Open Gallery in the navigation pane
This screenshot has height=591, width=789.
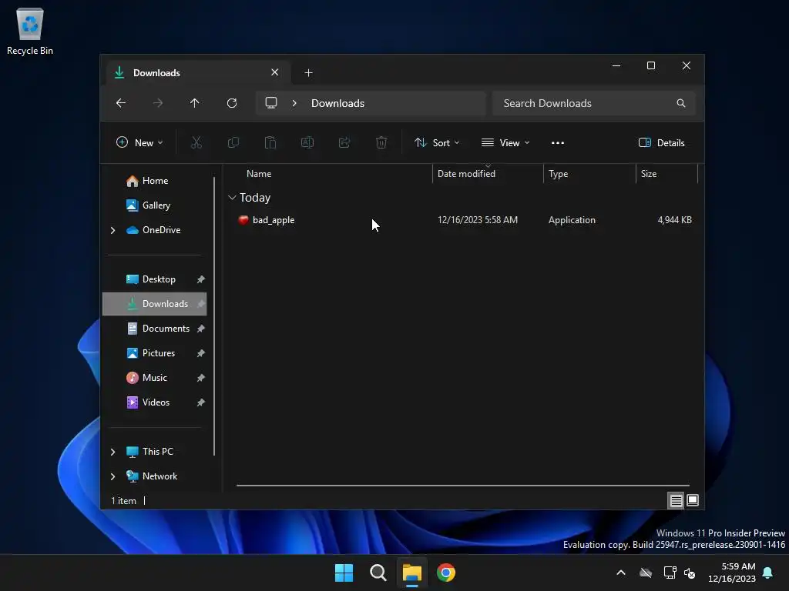(156, 205)
